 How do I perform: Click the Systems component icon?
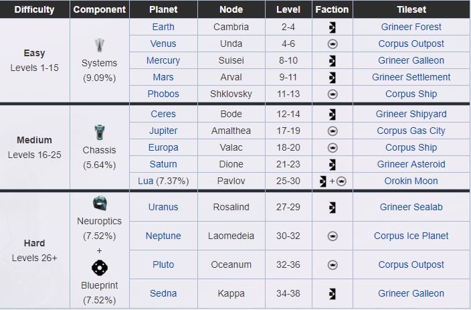[x=99, y=45]
